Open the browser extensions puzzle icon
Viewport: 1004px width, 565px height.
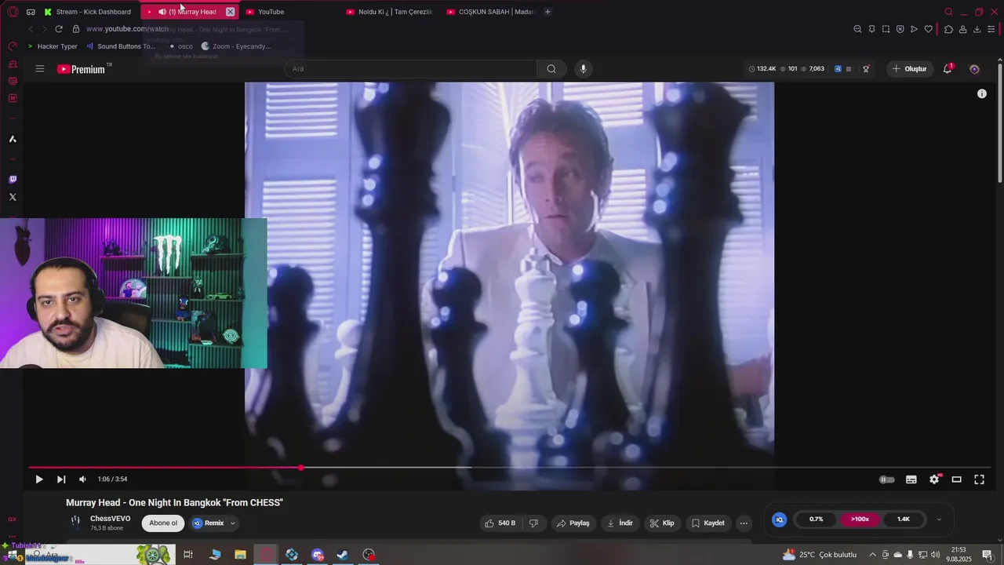tap(948, 29)
